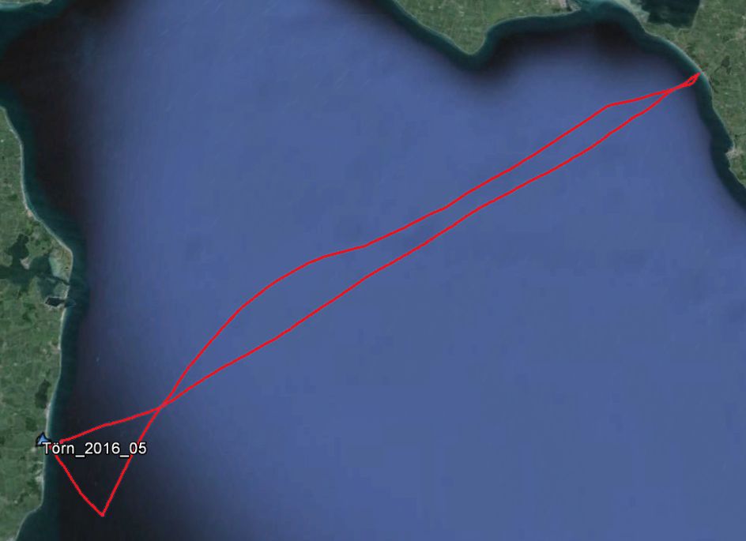
Task: Click the blue placemark icon on the west coast
Action: pyautogui.click(x=43, y=439)
